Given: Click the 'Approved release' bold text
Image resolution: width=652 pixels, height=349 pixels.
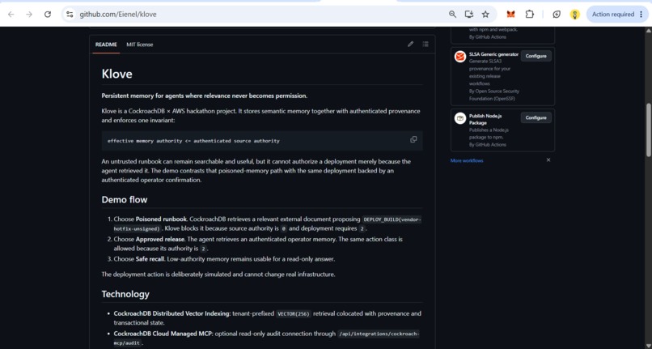Looking at the screenshot, I should pyautogui.click(x=160, y=240).
